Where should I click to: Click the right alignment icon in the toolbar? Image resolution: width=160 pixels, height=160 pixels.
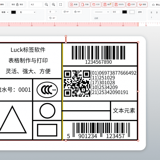[x=157, y=12]
